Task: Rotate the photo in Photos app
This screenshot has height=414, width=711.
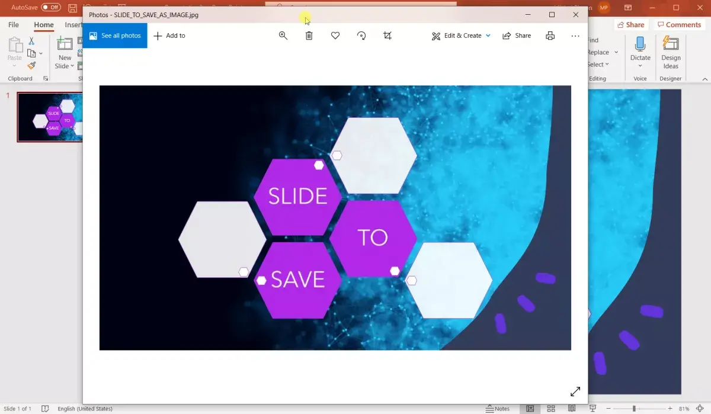Action: click(x=361, y=36)
